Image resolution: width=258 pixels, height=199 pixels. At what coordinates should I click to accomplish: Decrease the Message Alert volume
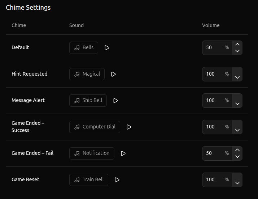pyautogui.click(x=237, y=104)
